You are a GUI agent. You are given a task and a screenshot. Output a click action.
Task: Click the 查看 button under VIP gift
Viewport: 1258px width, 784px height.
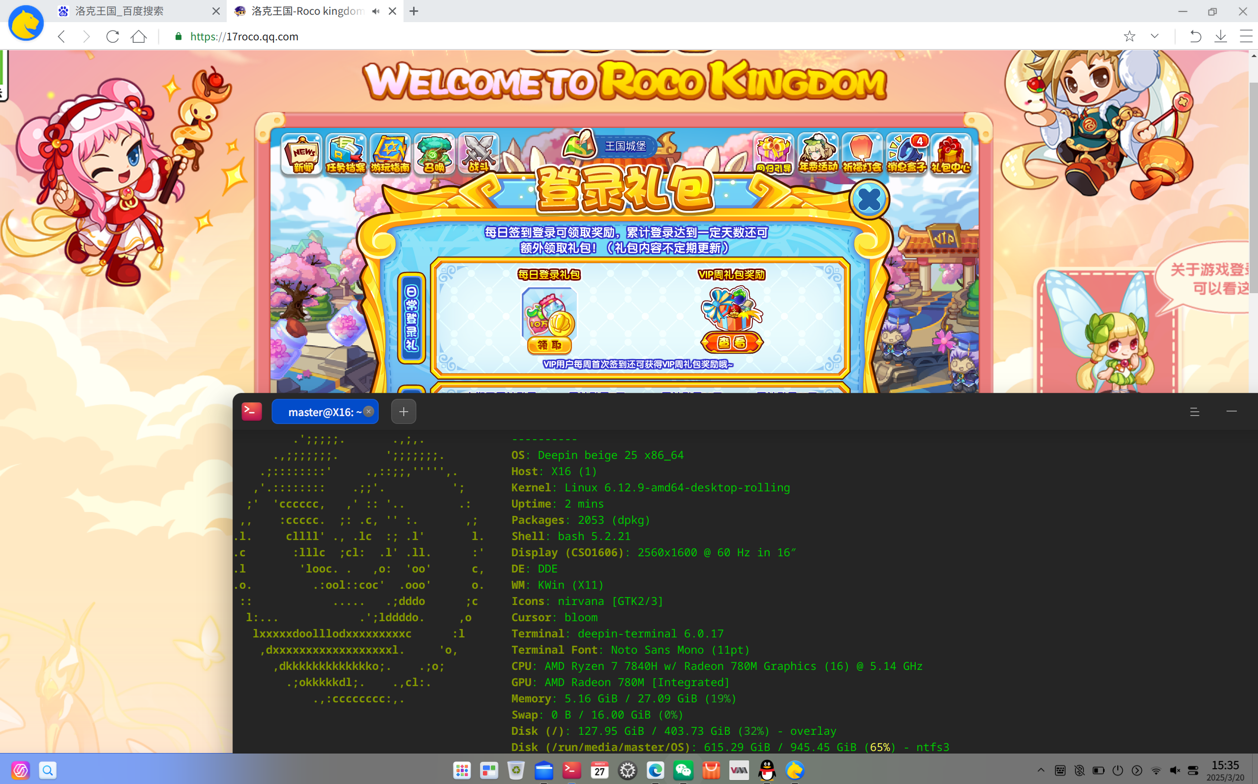click(732, 342)
